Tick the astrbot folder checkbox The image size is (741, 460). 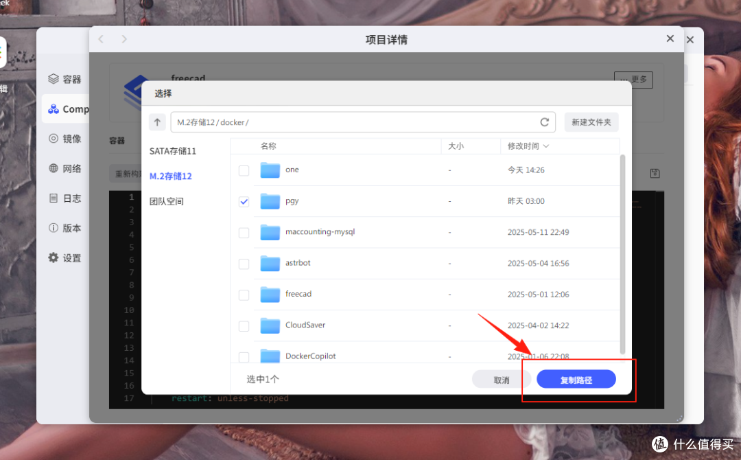click(244, 264)
